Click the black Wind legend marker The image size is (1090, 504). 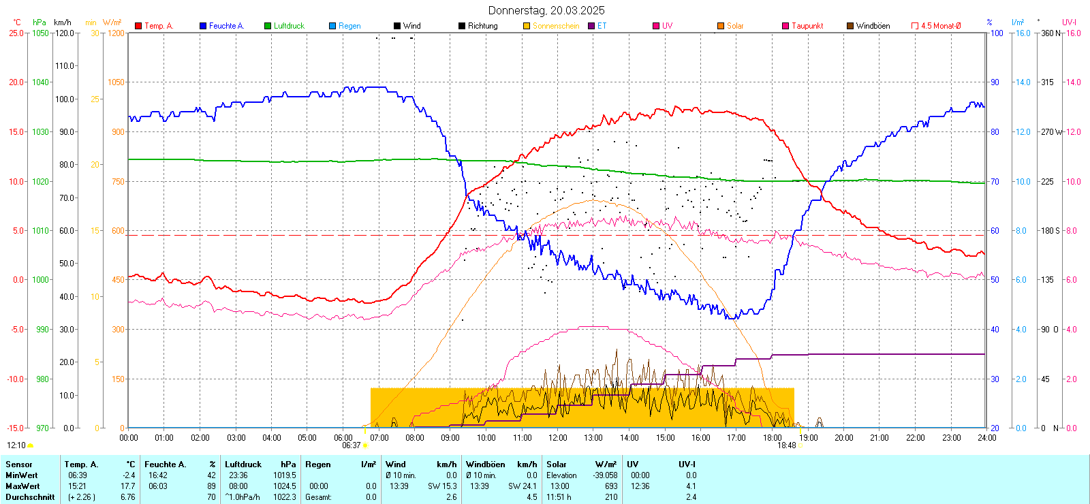397,26
